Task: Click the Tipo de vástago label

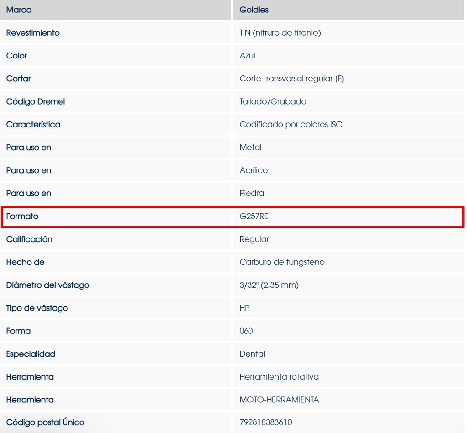Action: click(x=37, y=308)
